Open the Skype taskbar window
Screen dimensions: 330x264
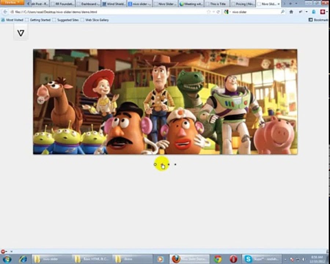262,259
